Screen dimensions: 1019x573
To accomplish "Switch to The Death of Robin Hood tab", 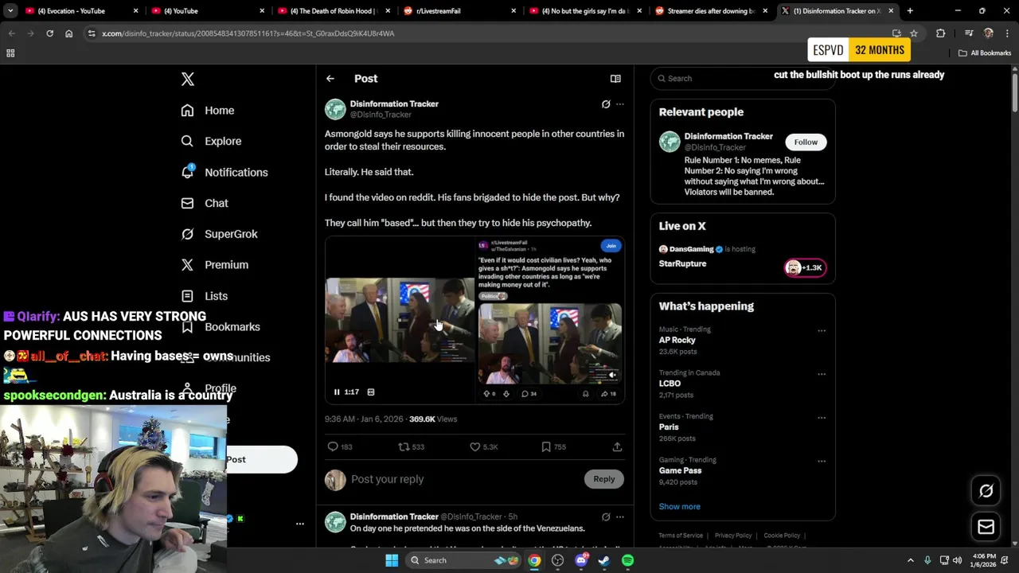I will click(x=332, y=11).
